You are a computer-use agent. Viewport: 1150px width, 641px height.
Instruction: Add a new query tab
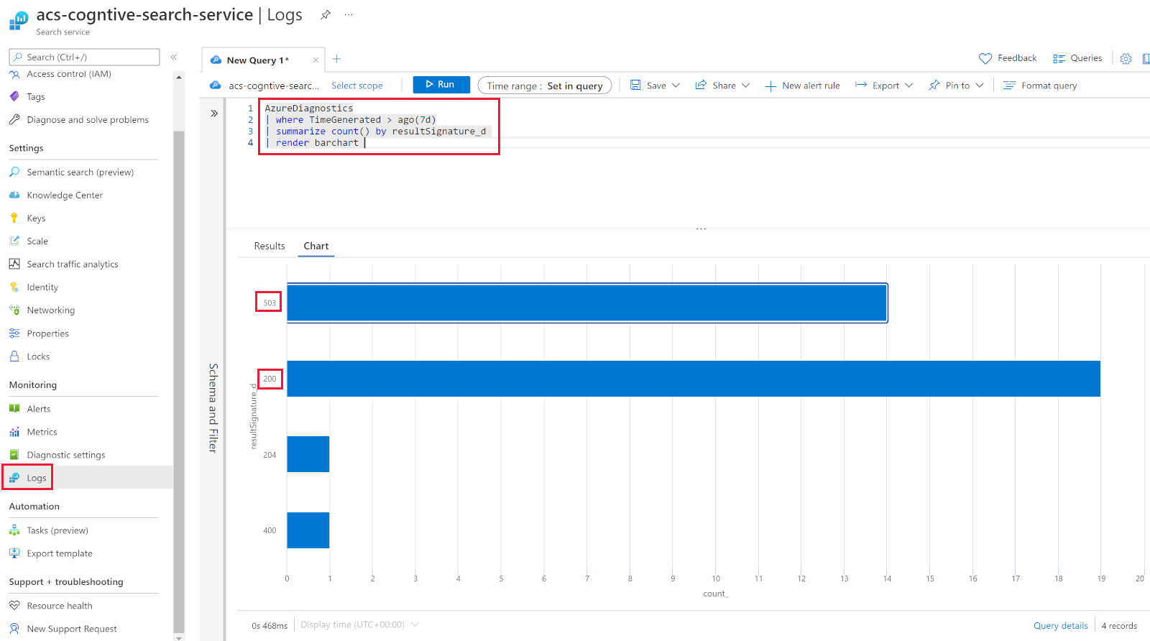(x=336, y=59)
